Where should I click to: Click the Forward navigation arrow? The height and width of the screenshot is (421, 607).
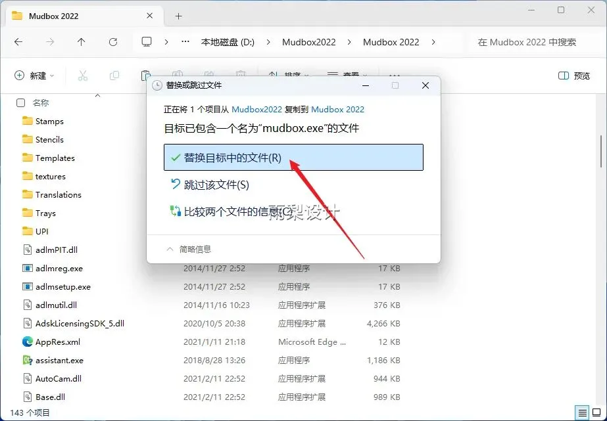point(50,42)
